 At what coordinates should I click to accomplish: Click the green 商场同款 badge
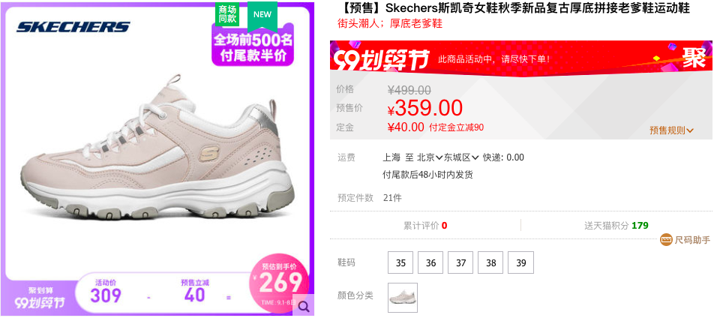[227, 14]
